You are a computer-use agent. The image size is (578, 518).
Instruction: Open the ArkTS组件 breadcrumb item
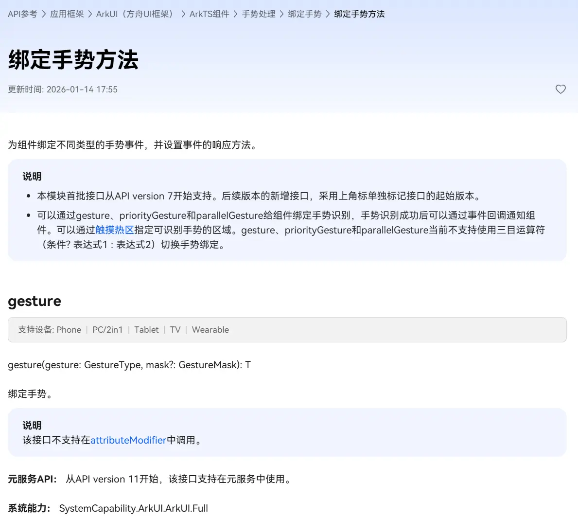click(209, 14)
